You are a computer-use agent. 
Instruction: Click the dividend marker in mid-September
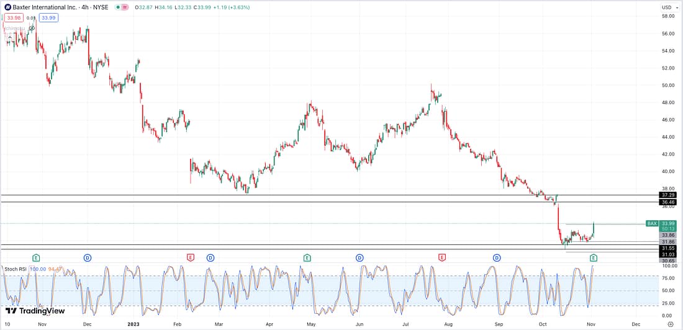pos(497,257)
